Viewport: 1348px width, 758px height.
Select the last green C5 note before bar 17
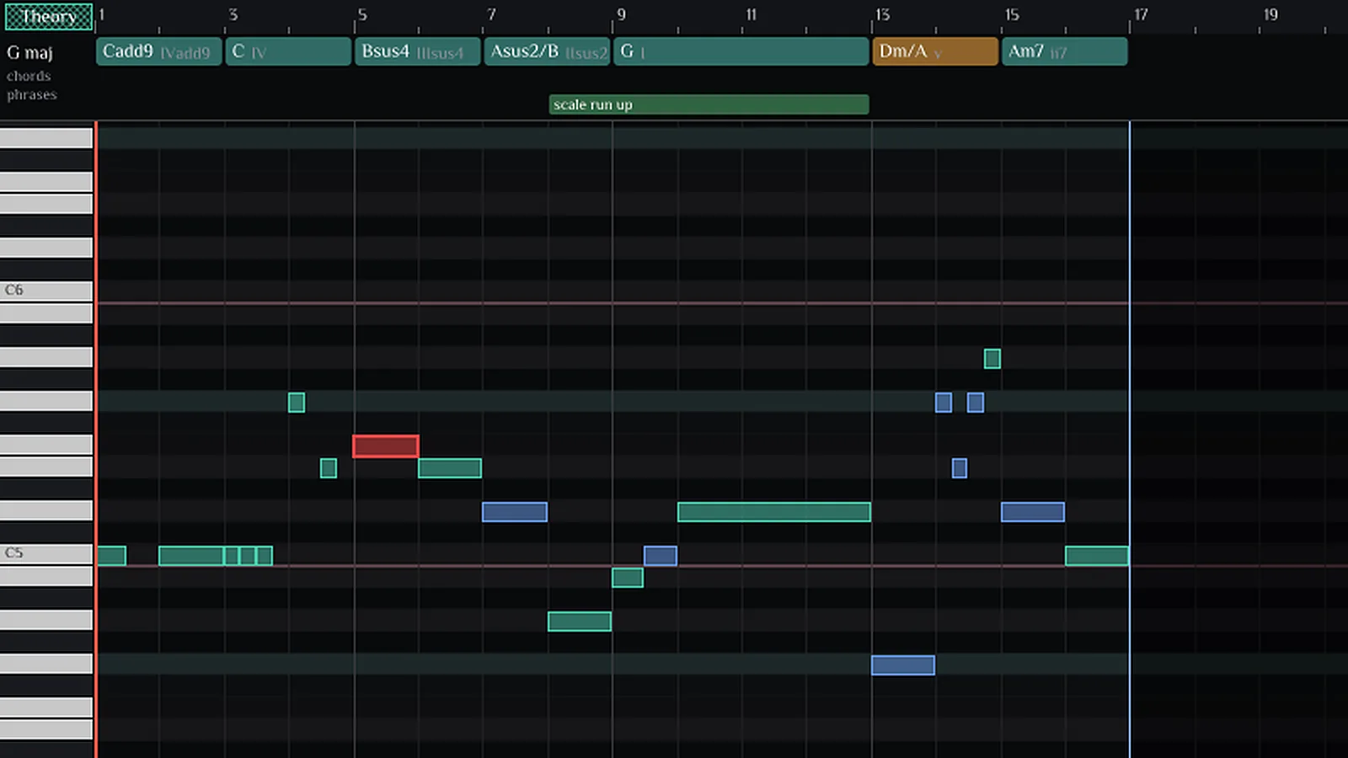coord(1097,555)
